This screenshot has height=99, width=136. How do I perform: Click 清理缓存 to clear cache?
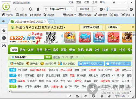[101, 15]
